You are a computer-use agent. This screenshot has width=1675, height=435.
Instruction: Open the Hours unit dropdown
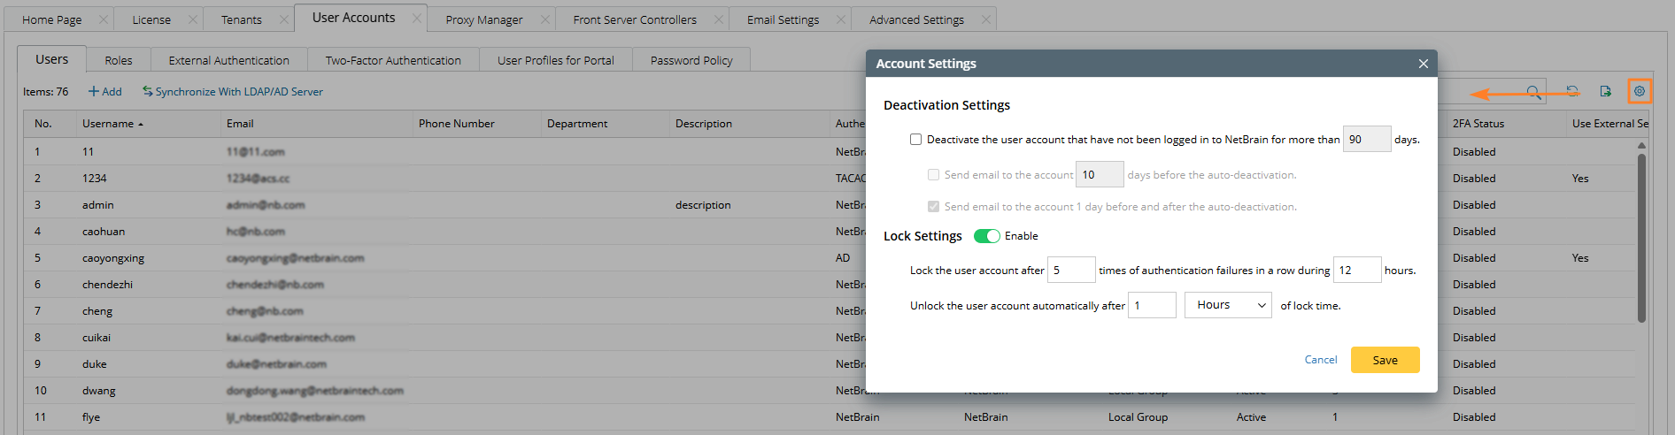[x=1228, y=305]
